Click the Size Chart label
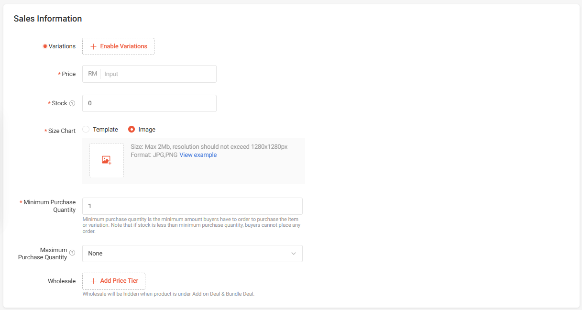The height and width of the screenshot is (310, 582). pos(62,131)
